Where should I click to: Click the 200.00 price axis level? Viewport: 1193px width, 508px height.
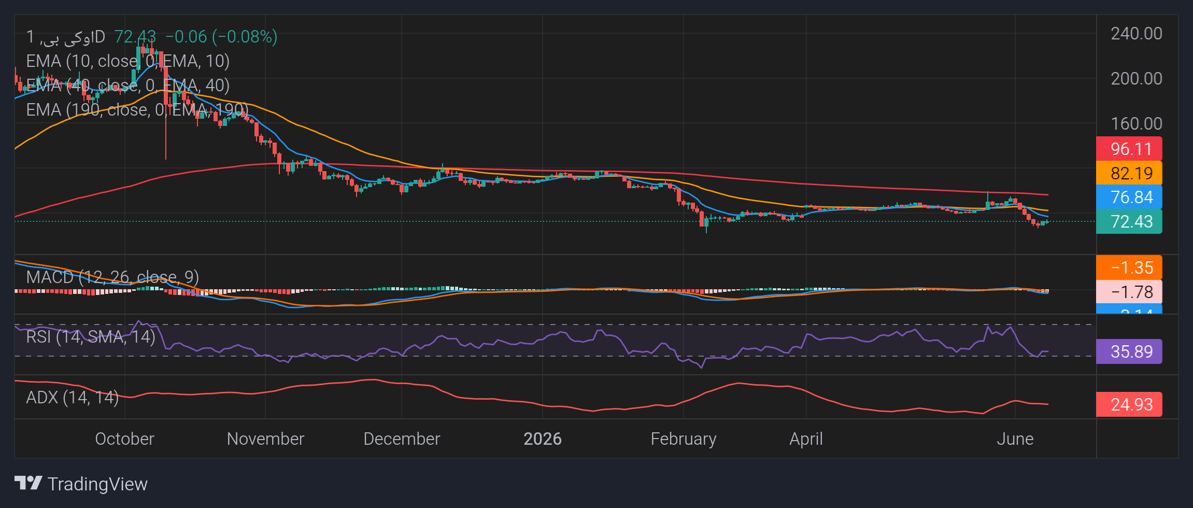pyautogui.click(x=1137, y=79)
